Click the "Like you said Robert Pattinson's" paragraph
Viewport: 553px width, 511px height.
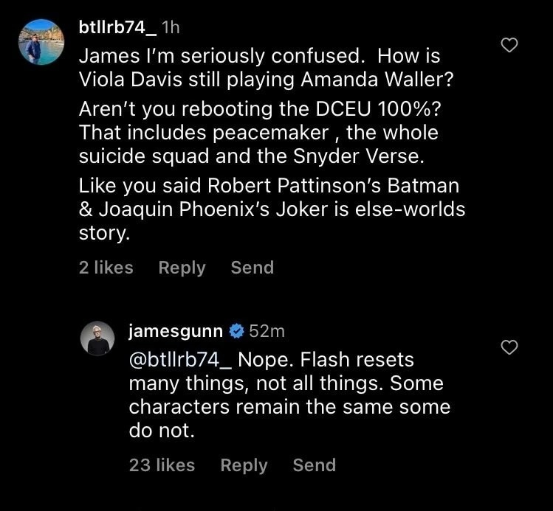coord(272,210)
